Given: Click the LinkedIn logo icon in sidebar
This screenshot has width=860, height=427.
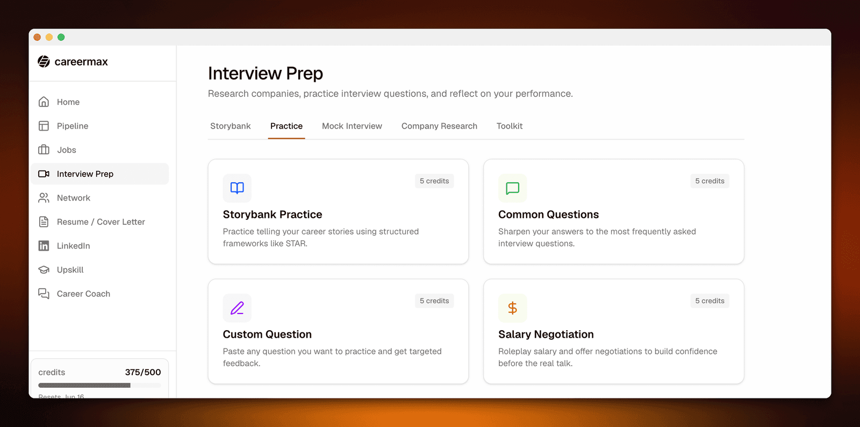Looking at the screenshot, I should pos(44,246).
